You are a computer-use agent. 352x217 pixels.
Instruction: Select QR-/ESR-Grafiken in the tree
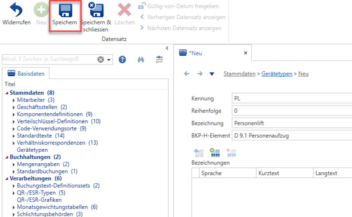click(x=39, y=200)
